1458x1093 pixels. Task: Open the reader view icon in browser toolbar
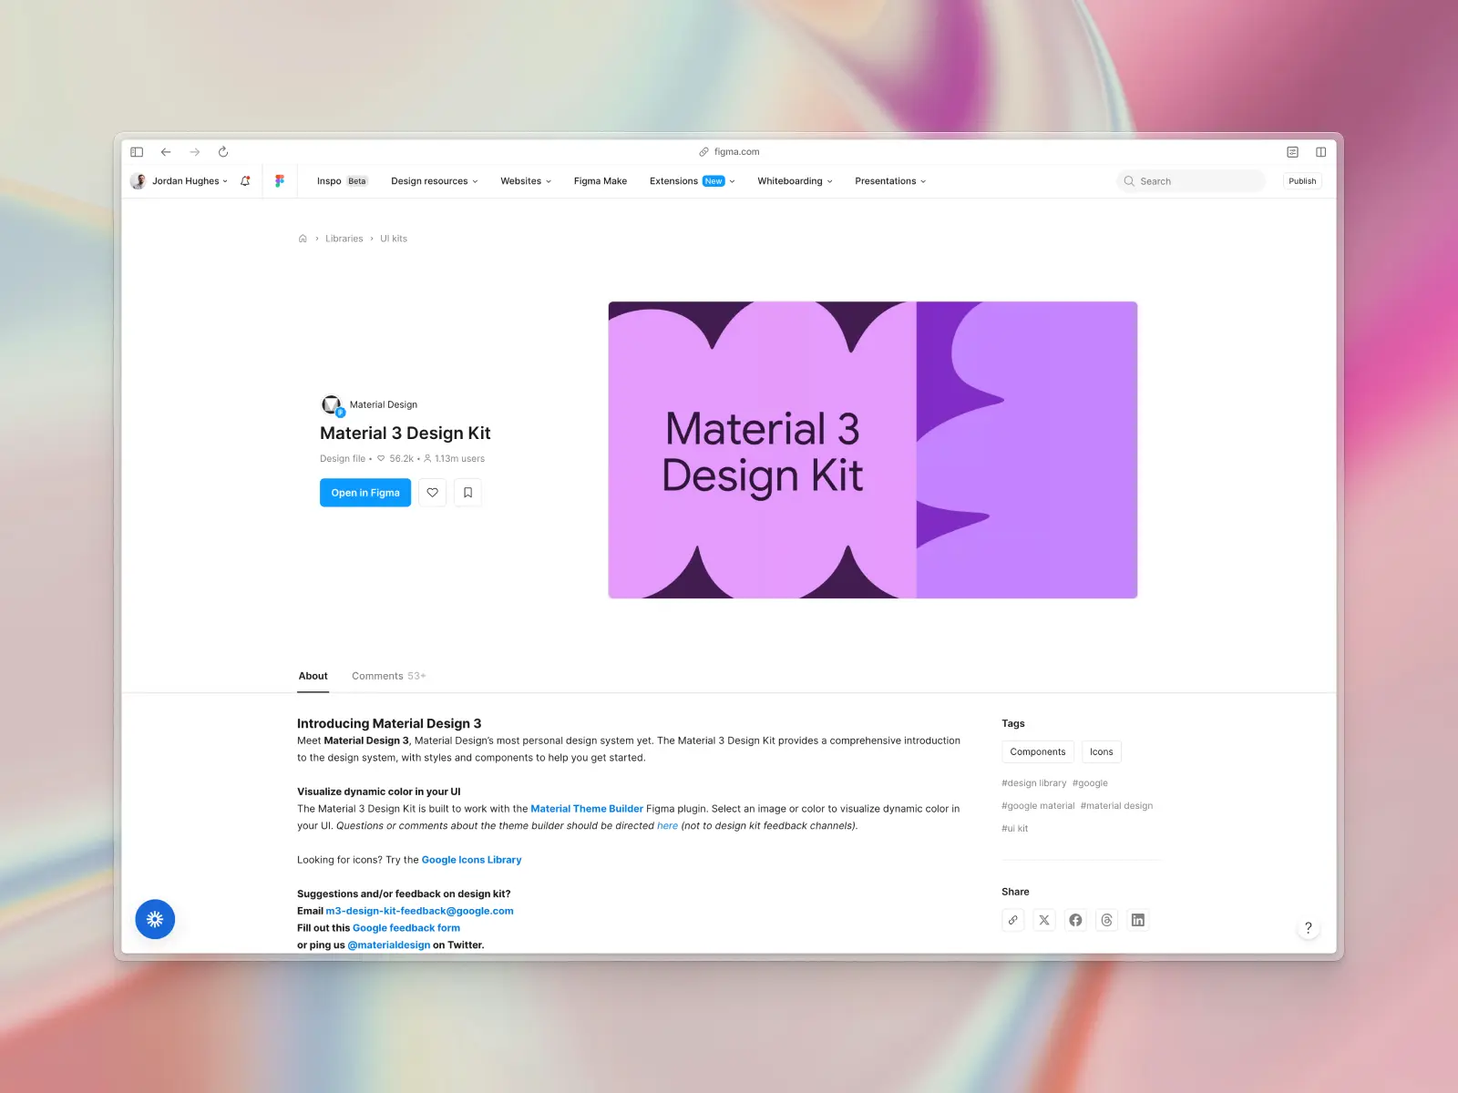point(1292,152)
